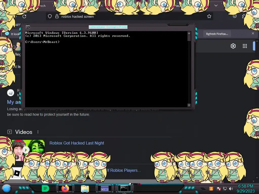Image resolution: width=259 pixels, height=194 pixels.
Task: Click the blue info icon in the notification bar
Action: click(x=7, y=34)
